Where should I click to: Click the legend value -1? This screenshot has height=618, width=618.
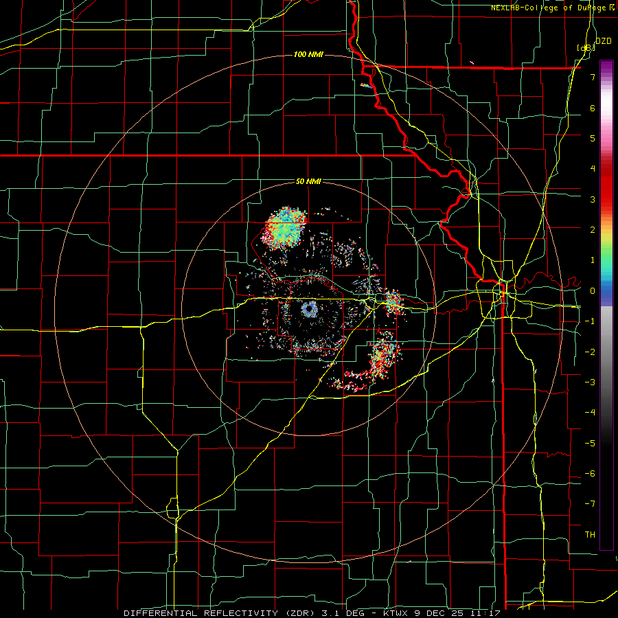(590, 321)
